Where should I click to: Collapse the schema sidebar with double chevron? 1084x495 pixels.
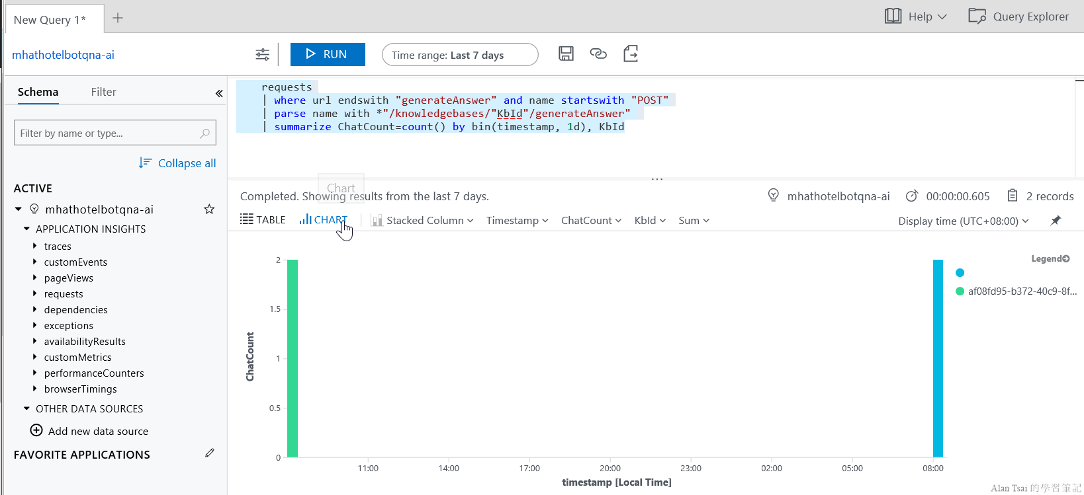pos(219,93)
